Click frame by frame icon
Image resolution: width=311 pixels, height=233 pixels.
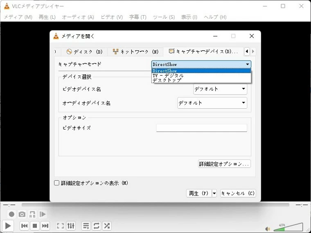point(43,214)
